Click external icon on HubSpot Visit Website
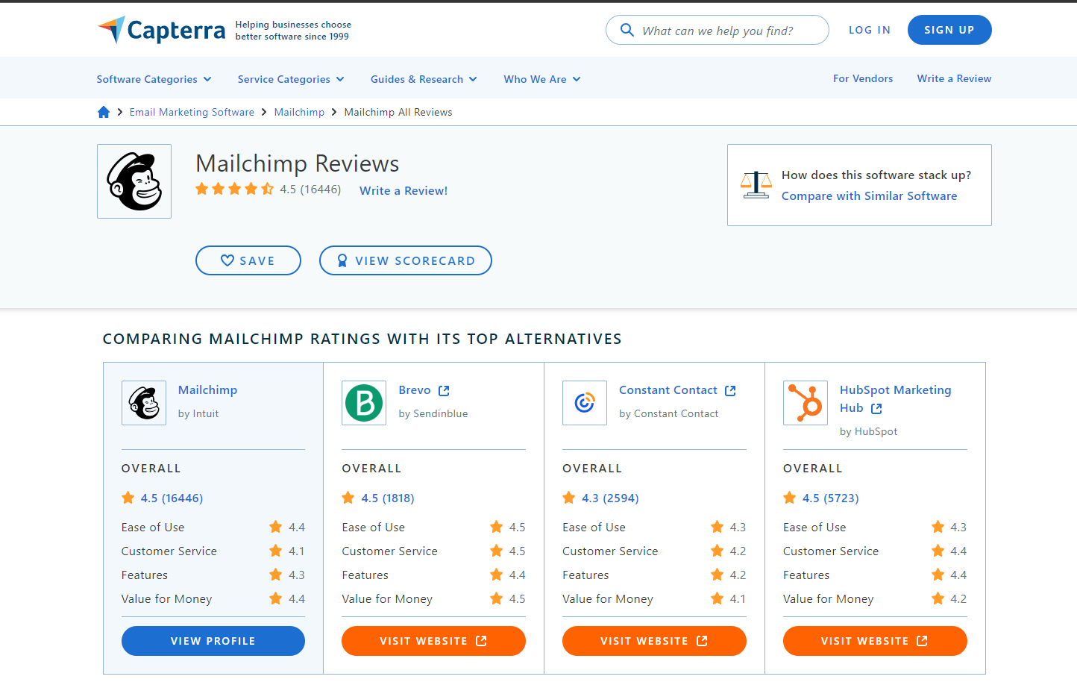Viewport: 1077px width, 685px height. point(923,641)
